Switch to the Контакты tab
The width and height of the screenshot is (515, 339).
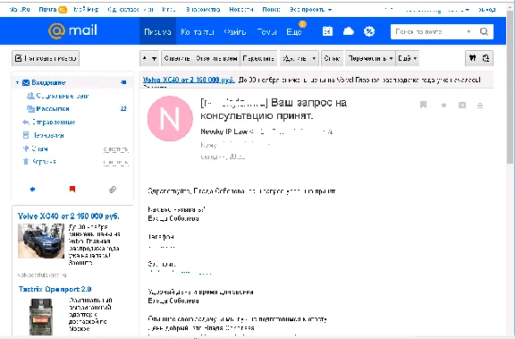click(x=198, y=31)
